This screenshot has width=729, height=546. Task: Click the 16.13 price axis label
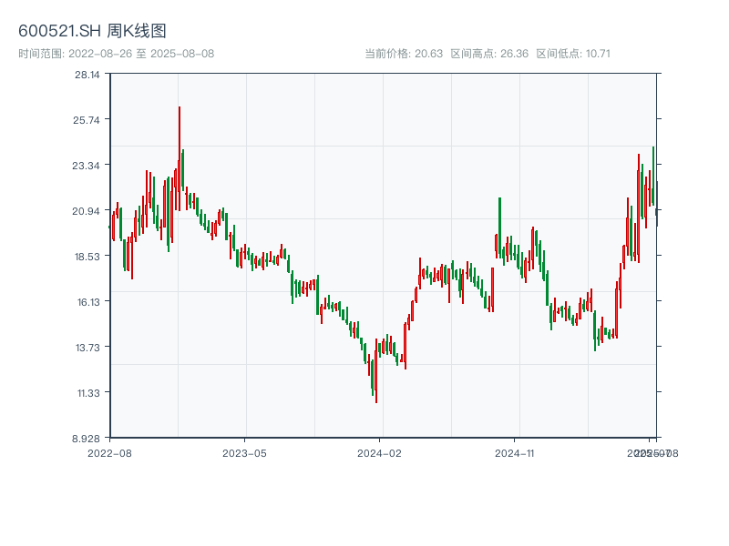tap(87, 302)
